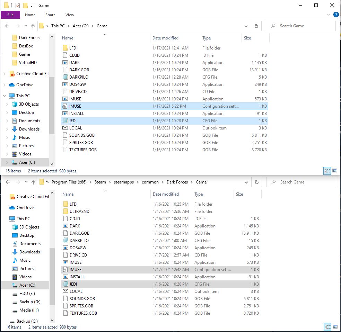Select IMUSE configuration settings file in top window
The image size is (341, 332).
point(165,106)
